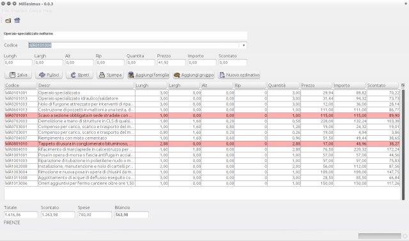Select row Rifacimento di marciapiede in calcestruzzo
Viewport: 409px width, 241px height.
coord(202,149)
